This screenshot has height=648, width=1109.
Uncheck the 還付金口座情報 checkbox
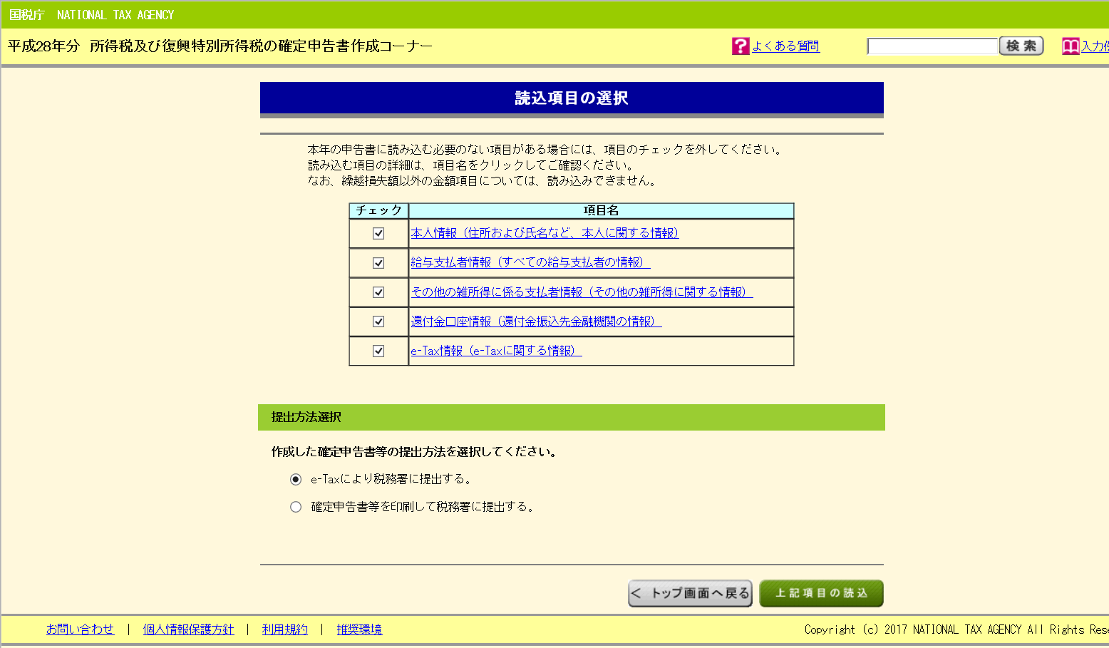378,322
